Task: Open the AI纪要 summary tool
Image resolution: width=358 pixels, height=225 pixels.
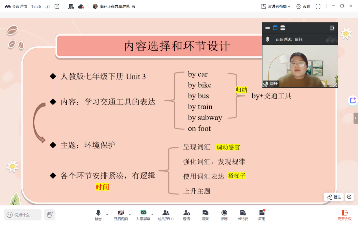Action: [243, 215]
